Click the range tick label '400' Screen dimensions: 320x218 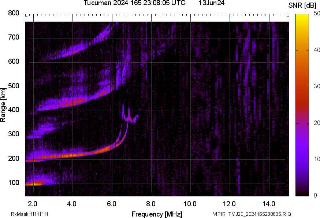click(x=14, y=110)
